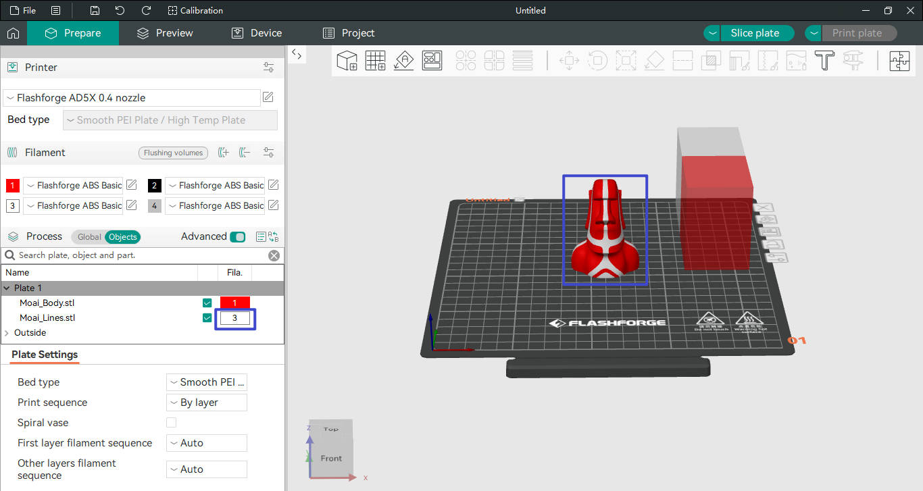Uncheck the Moai_Body.stl printable checkbox
This screenshot has height=491, width=923.
207,303
